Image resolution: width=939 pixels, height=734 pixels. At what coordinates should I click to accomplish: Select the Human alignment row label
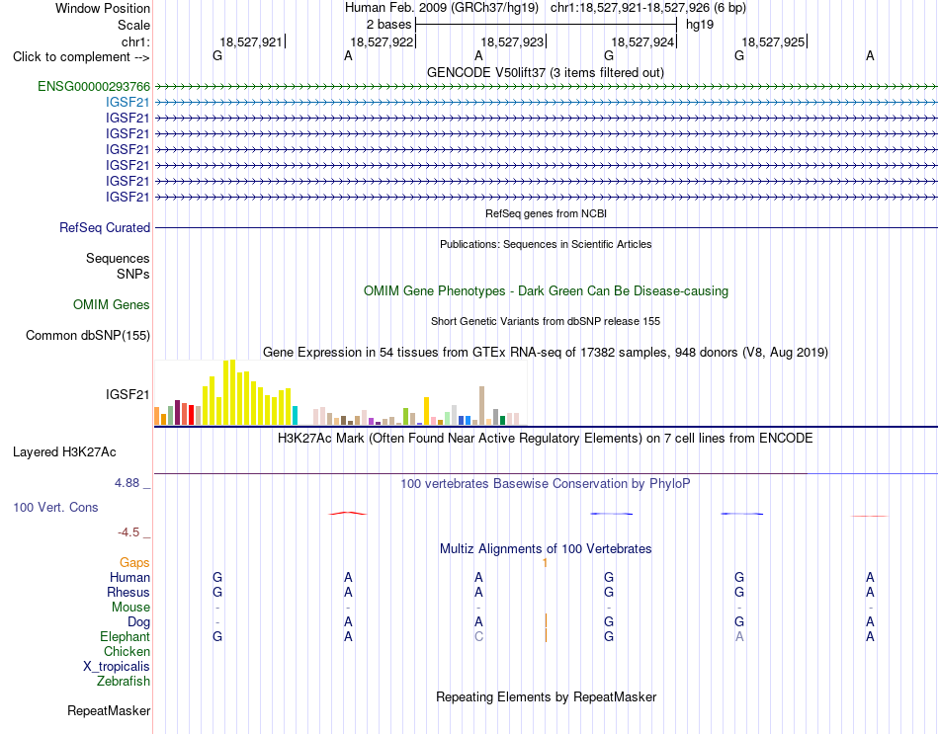(x=129, y=577)
